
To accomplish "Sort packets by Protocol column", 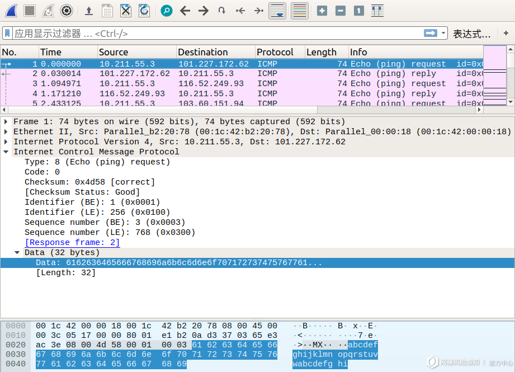I will coord(280,52).
